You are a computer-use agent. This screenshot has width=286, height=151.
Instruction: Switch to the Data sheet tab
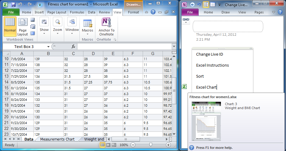[29, 139]
